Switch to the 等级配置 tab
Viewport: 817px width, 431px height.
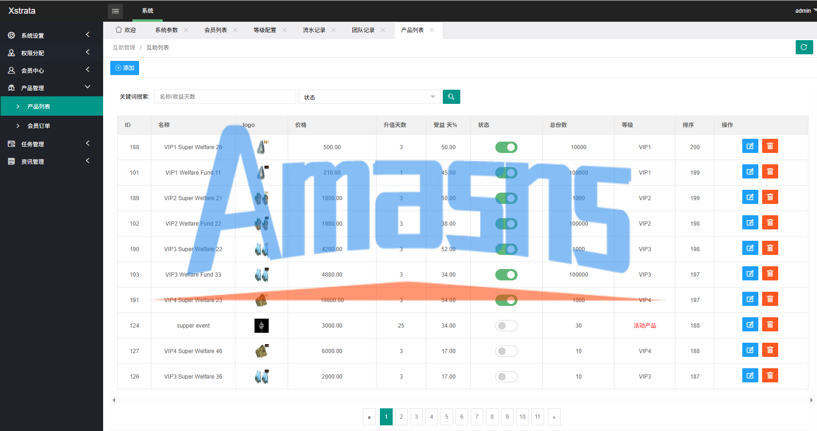265,30
